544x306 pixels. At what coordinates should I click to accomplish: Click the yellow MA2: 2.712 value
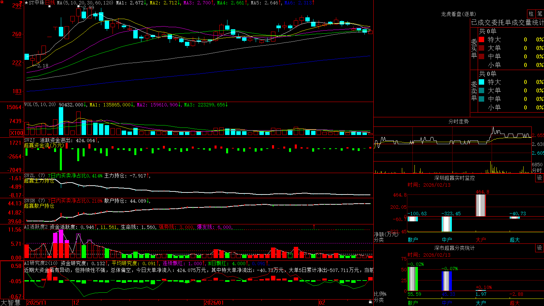(165, 3)
